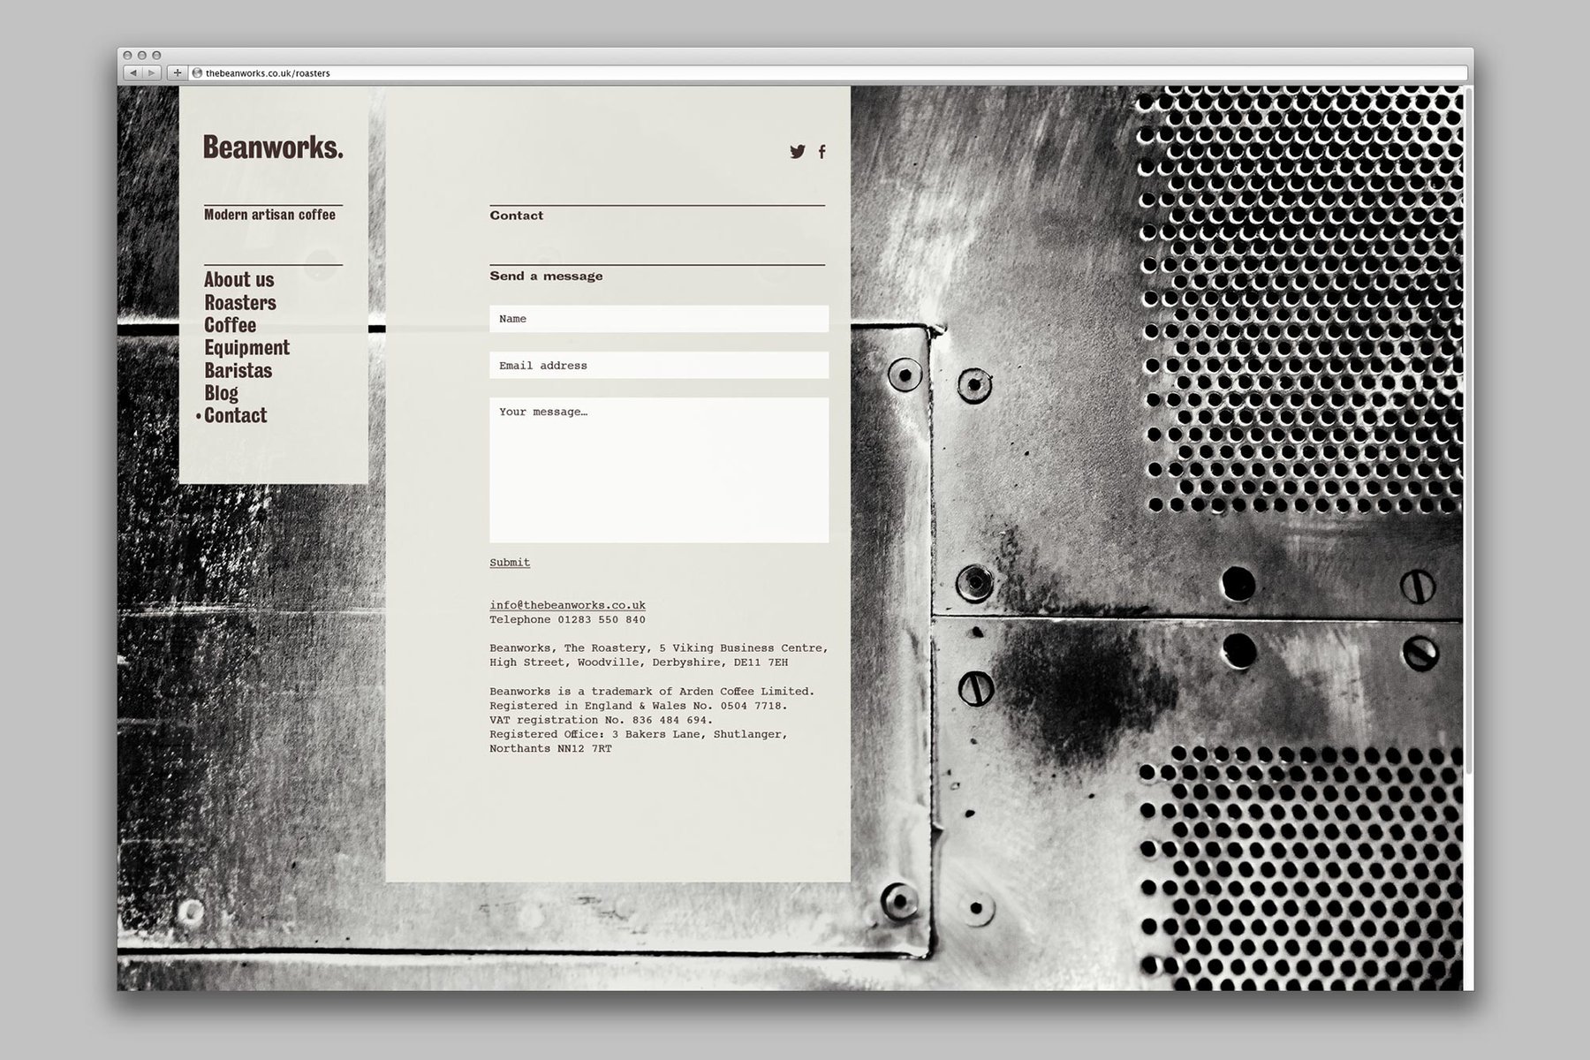Go to the Roasters section
Image resolution: width=1590 pixels, height=1060 pixels.
(239, 303)
